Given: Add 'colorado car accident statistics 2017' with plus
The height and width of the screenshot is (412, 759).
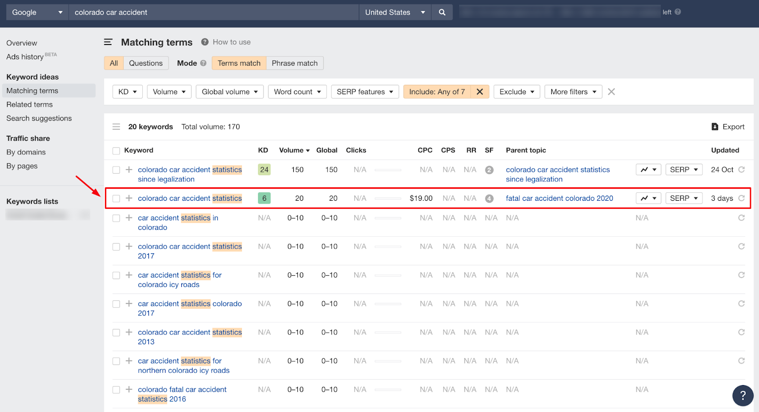Looking at the screenshot, I should click(129, 246).
